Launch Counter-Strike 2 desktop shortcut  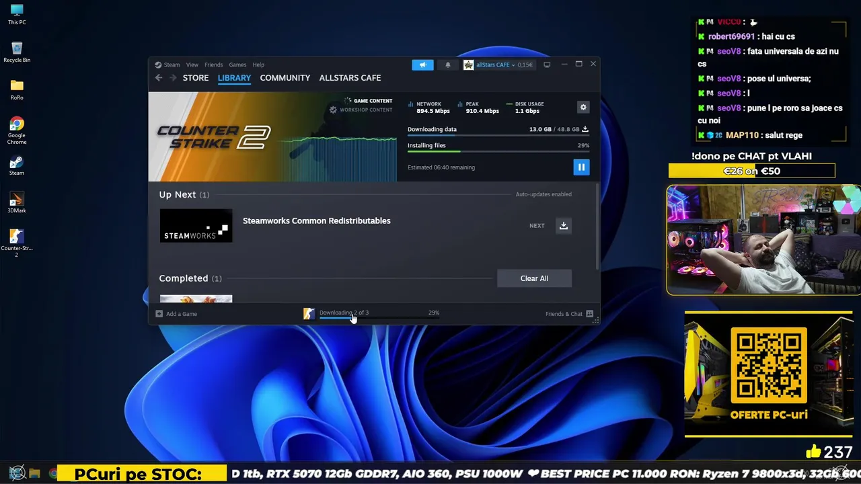click(17, 243)
